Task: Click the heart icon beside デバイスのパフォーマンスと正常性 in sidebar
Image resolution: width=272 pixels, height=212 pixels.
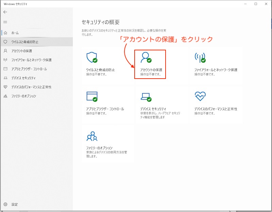Action: click(x=5, y=87)
